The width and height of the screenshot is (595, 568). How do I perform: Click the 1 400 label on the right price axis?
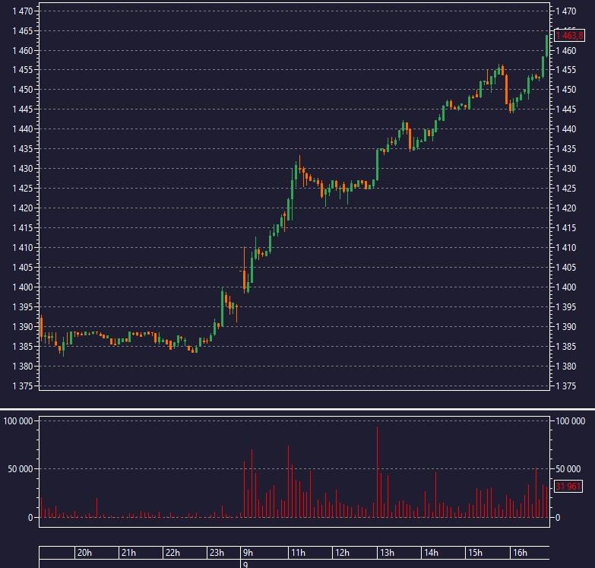point(566,287)
